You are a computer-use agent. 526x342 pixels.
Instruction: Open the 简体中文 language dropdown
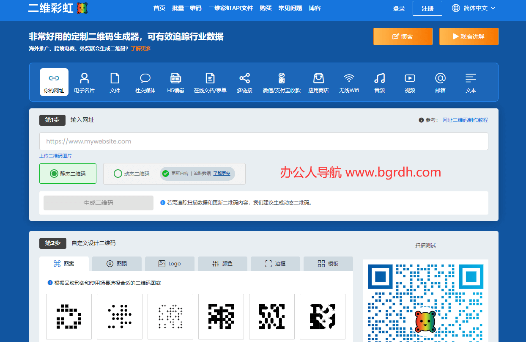click(474, 8)
